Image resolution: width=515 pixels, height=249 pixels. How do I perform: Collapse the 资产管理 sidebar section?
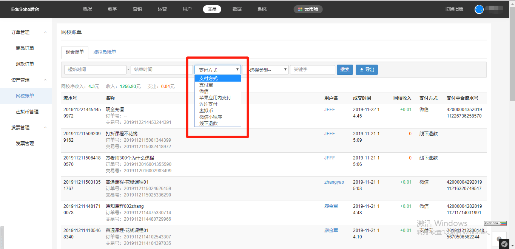45,80
